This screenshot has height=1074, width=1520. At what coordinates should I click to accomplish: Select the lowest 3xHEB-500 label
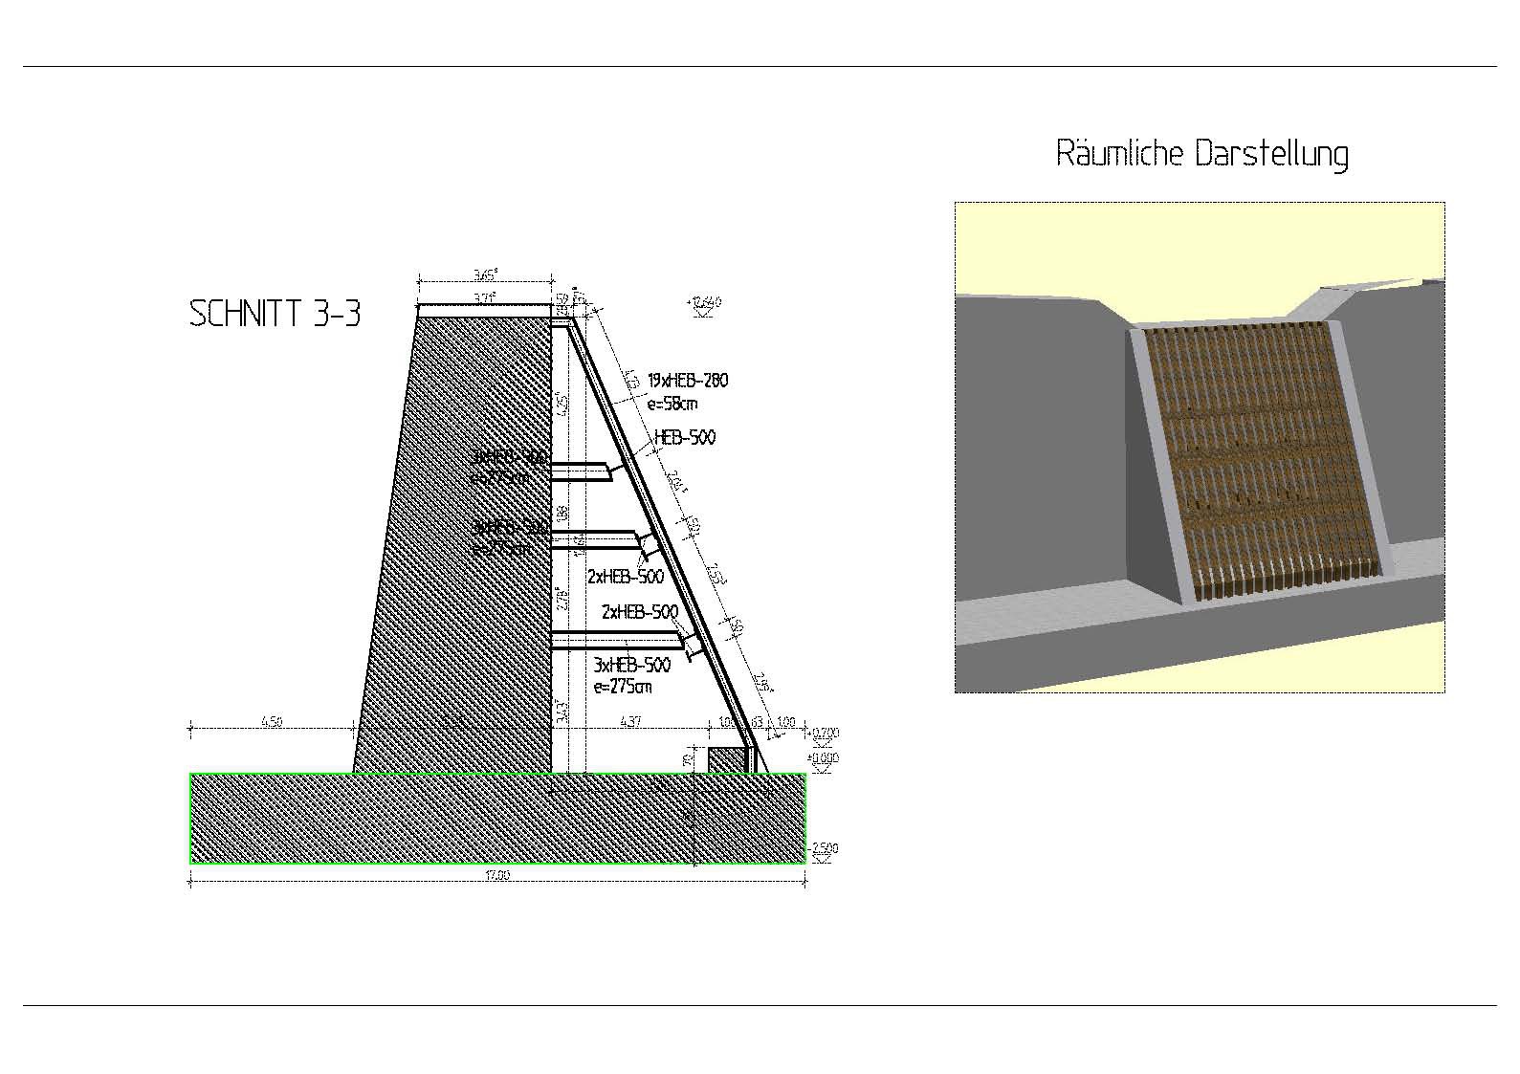(x=631, y=665)
